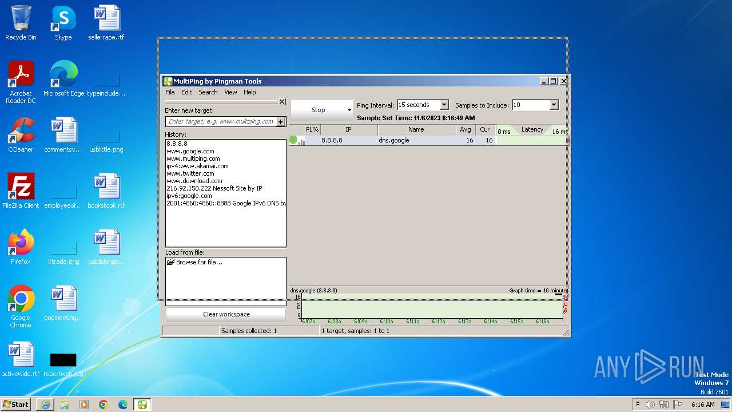Click the Enter new target input field
732x412 pixels.
(x=221, y=121)
